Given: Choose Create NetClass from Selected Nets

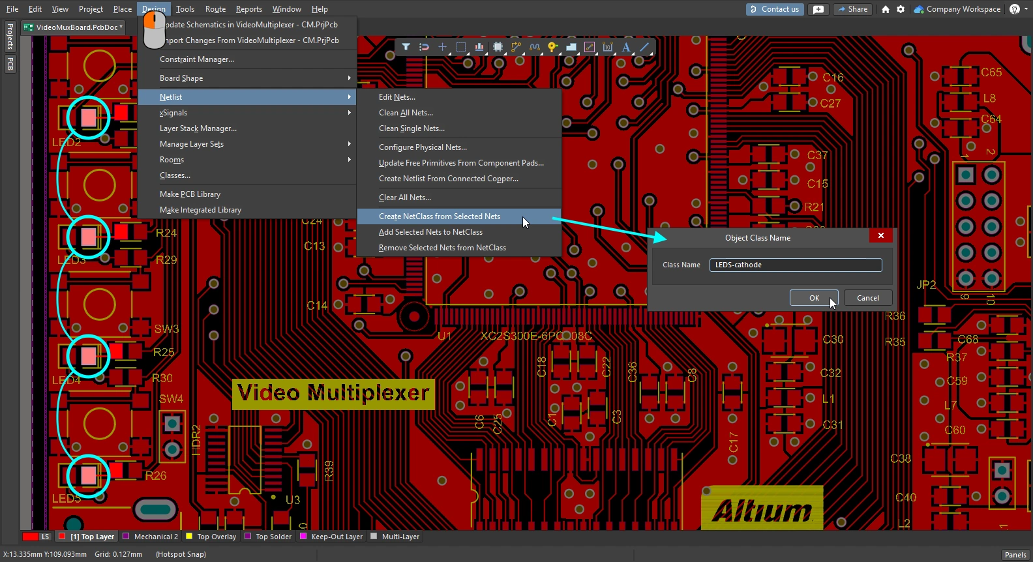Looking at the screenshot, I should (440, 216).
